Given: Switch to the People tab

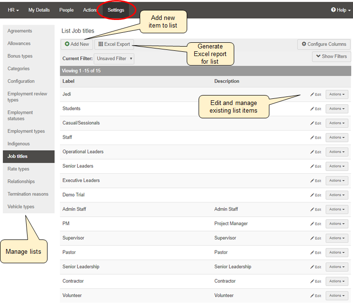Looking at the screenshot, I should point(67,10).
